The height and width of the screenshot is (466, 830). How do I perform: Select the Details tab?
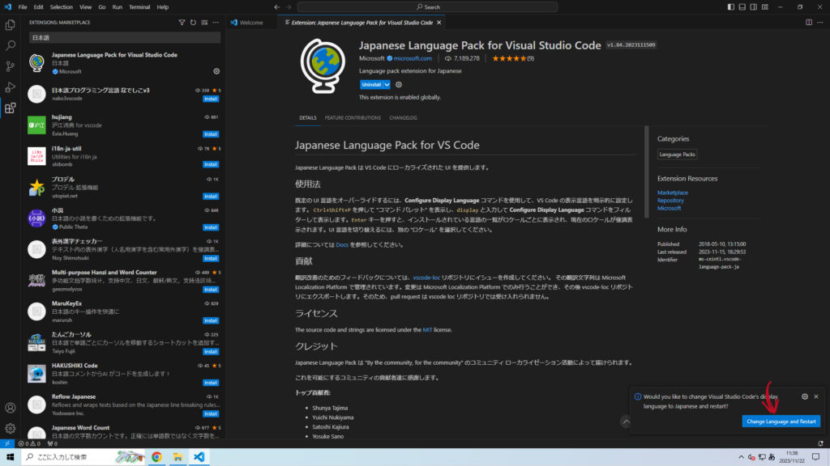point(307,118)
